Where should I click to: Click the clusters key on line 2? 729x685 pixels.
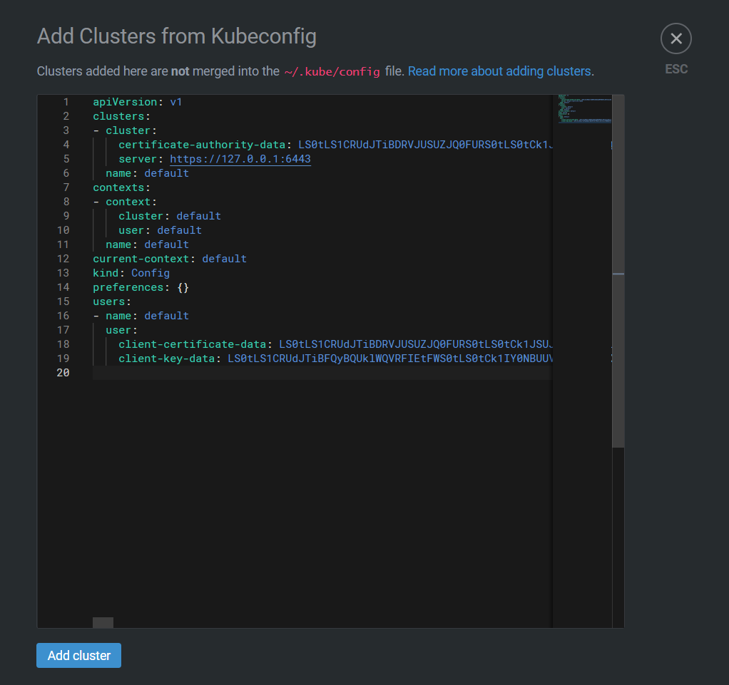118,116
